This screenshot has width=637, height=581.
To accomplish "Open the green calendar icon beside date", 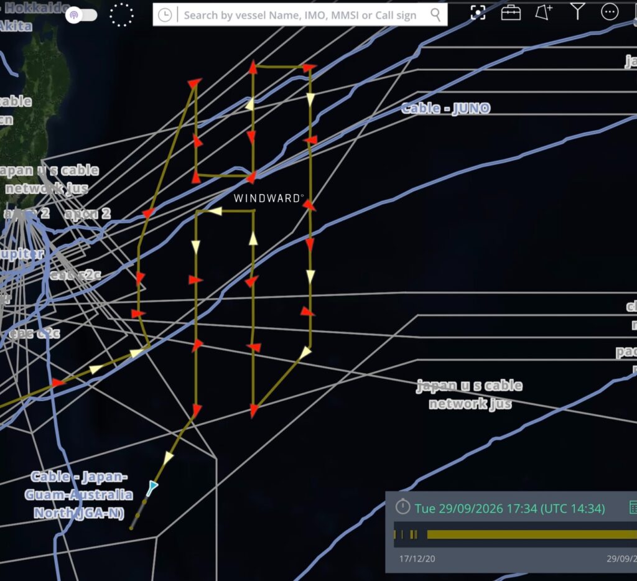I will (633, 508).
